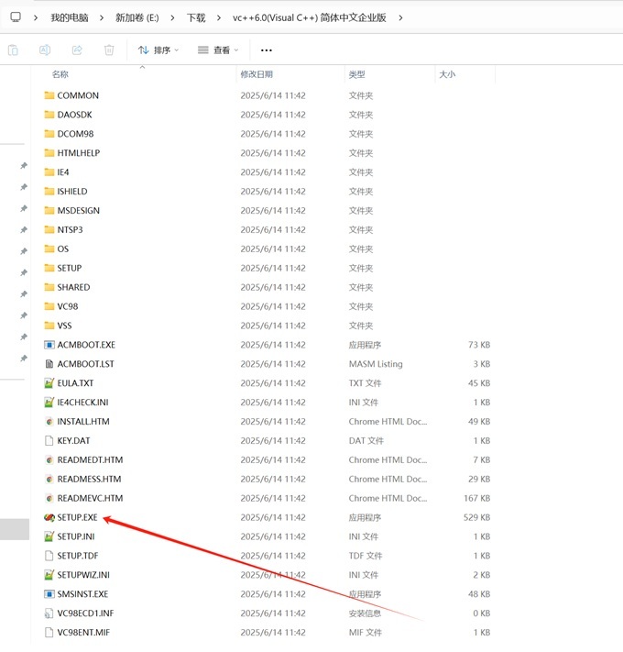The image size is (623, 652).
Task: Expand chevron after computer icon breadcrumb
Action: point(36,17)
